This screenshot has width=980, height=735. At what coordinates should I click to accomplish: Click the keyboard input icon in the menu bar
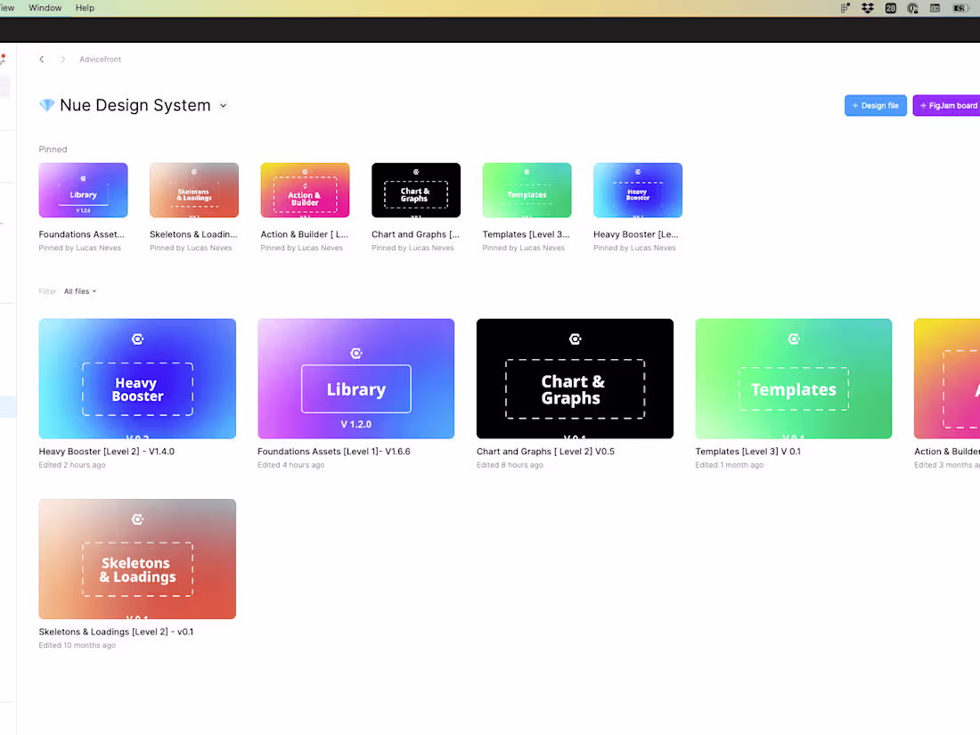point(936,7)
